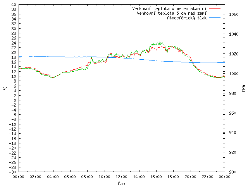
Task: Click the '-20' temperature axis label
Action: pyautogui.click(x=13, y=148)
